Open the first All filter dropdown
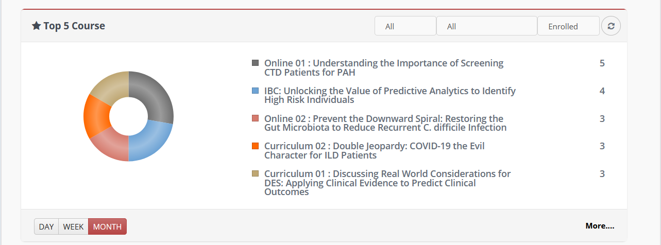Screen dimensions: 661x245 pyautogui.click(x=405, y=26)
